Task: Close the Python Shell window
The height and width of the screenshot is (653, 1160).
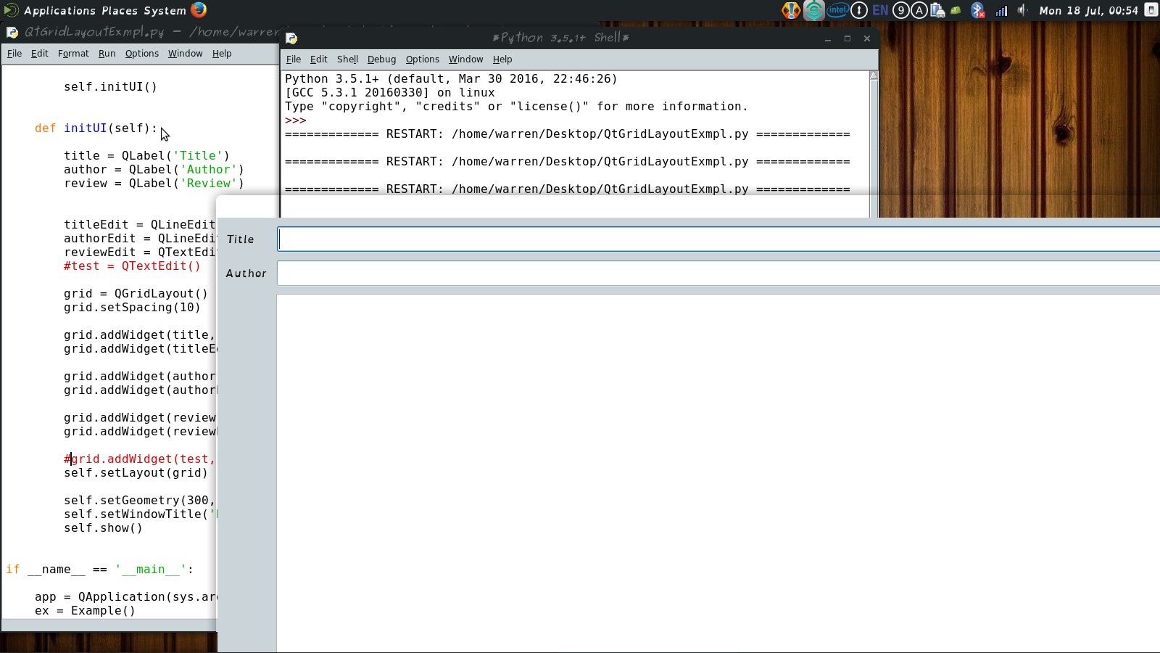Action: point(866,38)
